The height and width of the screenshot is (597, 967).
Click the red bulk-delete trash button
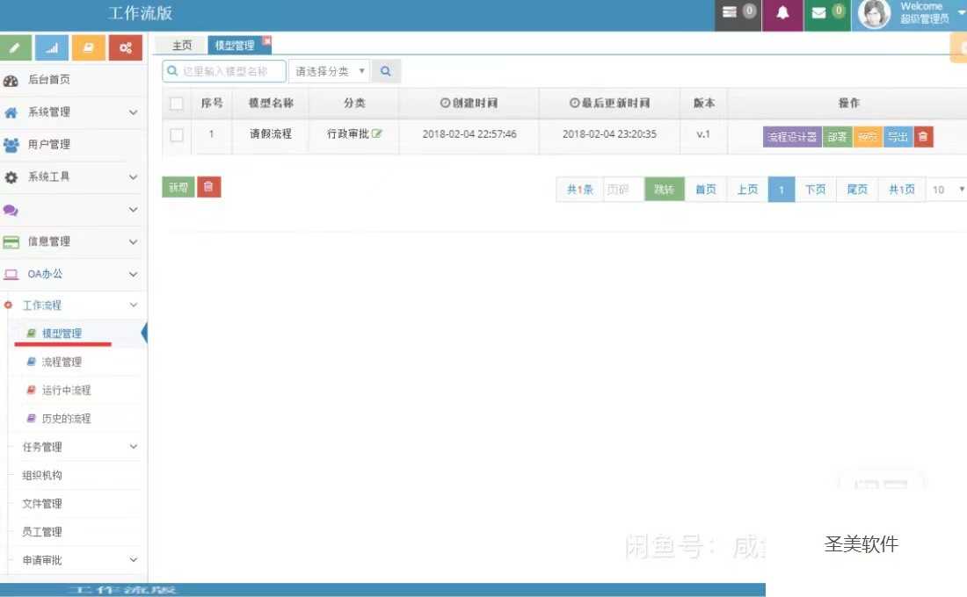208,187
